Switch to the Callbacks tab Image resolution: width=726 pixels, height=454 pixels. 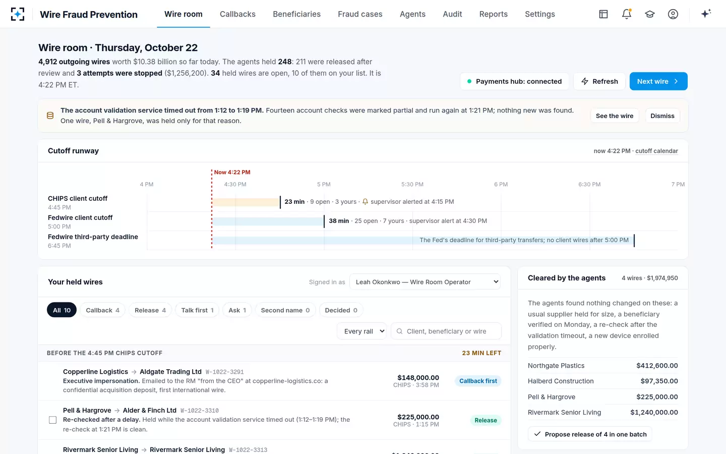click(237, 14)
